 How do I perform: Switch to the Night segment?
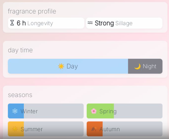145,66
